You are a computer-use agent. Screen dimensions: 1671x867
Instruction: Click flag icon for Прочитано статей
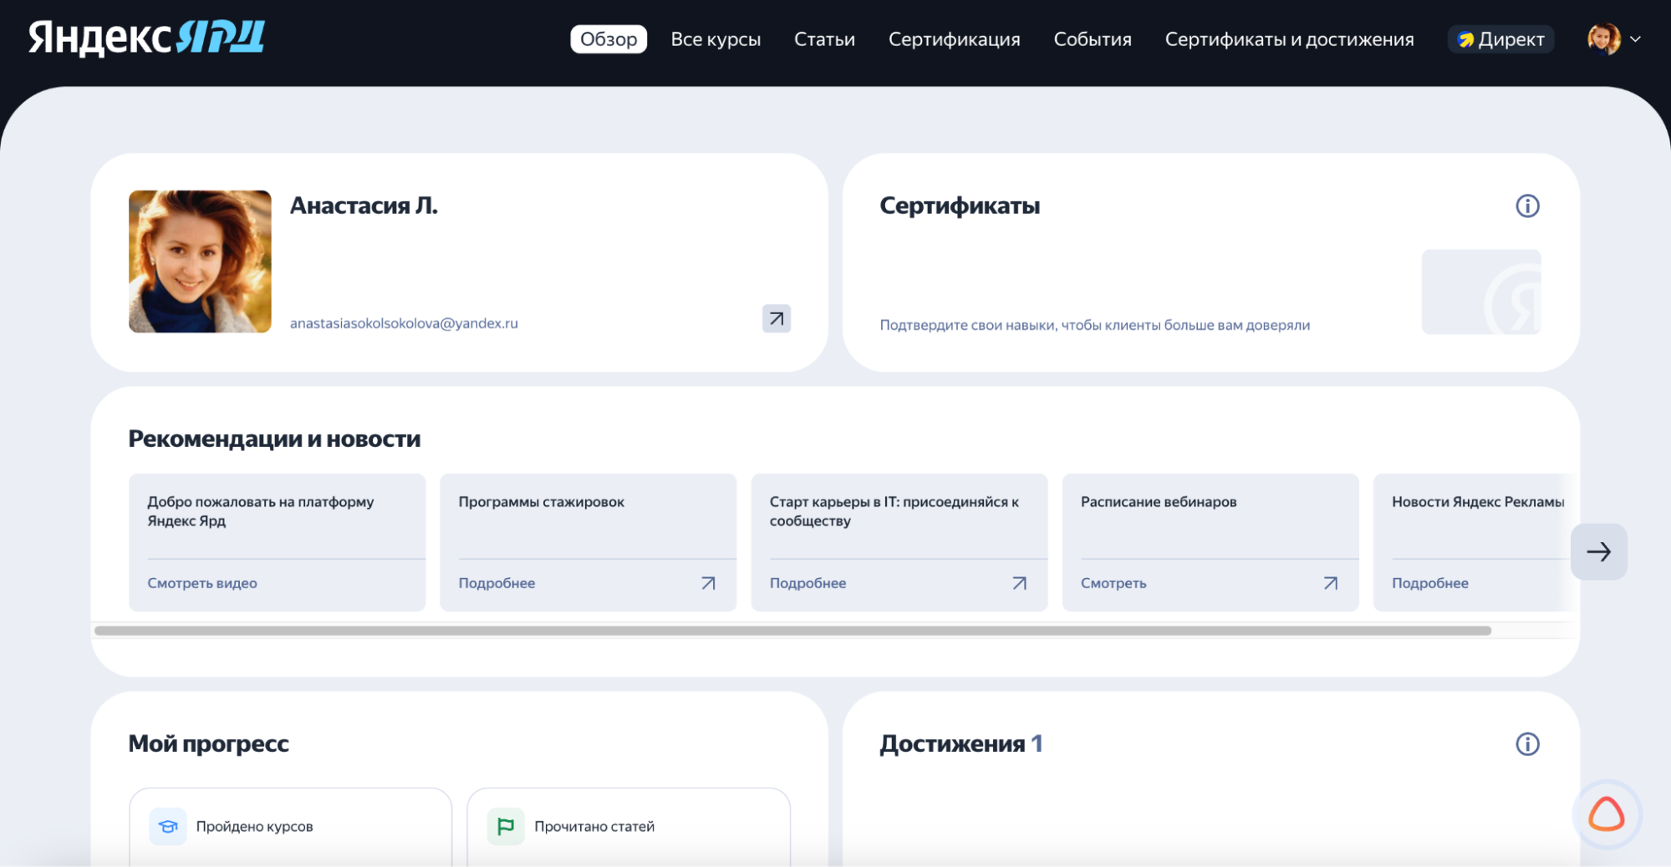[506, 826]
